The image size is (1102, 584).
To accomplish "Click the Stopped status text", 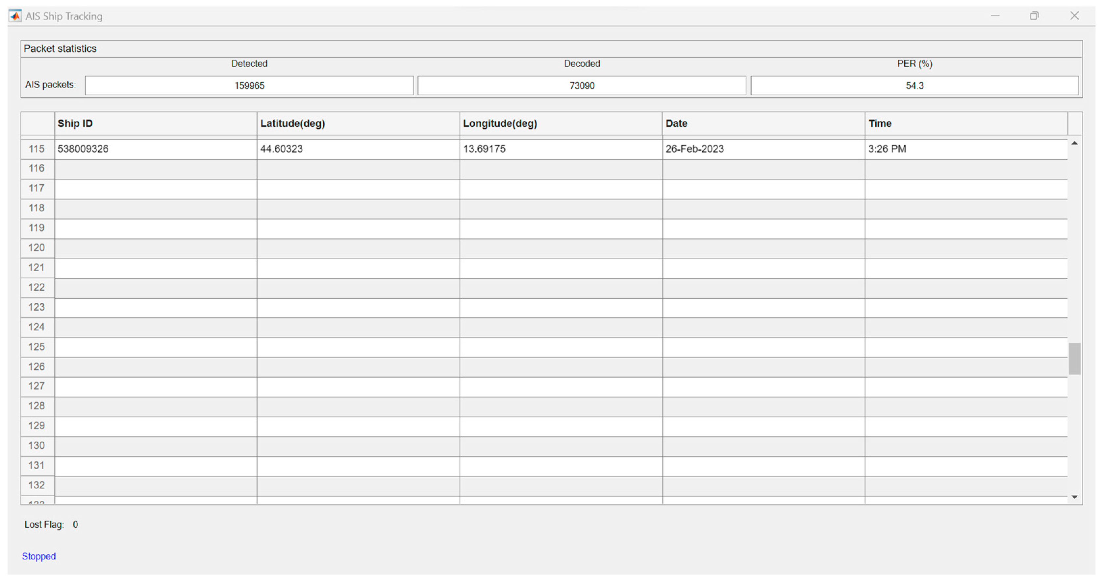I will click(x=38, y=556).
